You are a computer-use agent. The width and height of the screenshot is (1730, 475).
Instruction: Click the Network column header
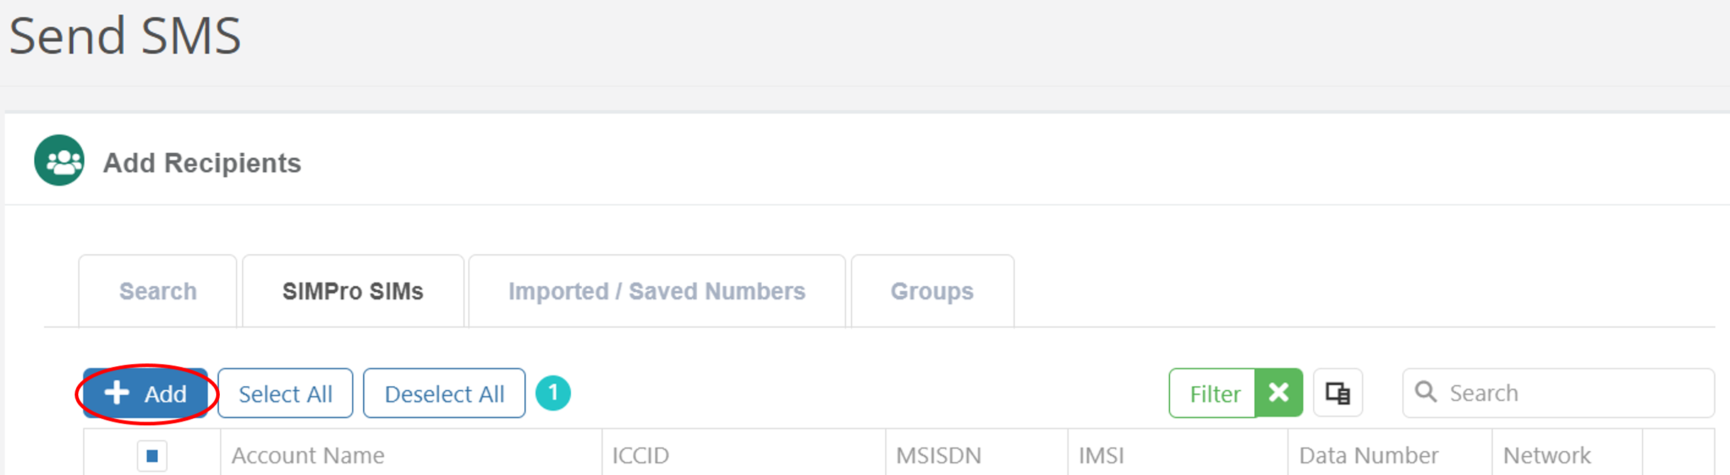(x=1545, y=455)
